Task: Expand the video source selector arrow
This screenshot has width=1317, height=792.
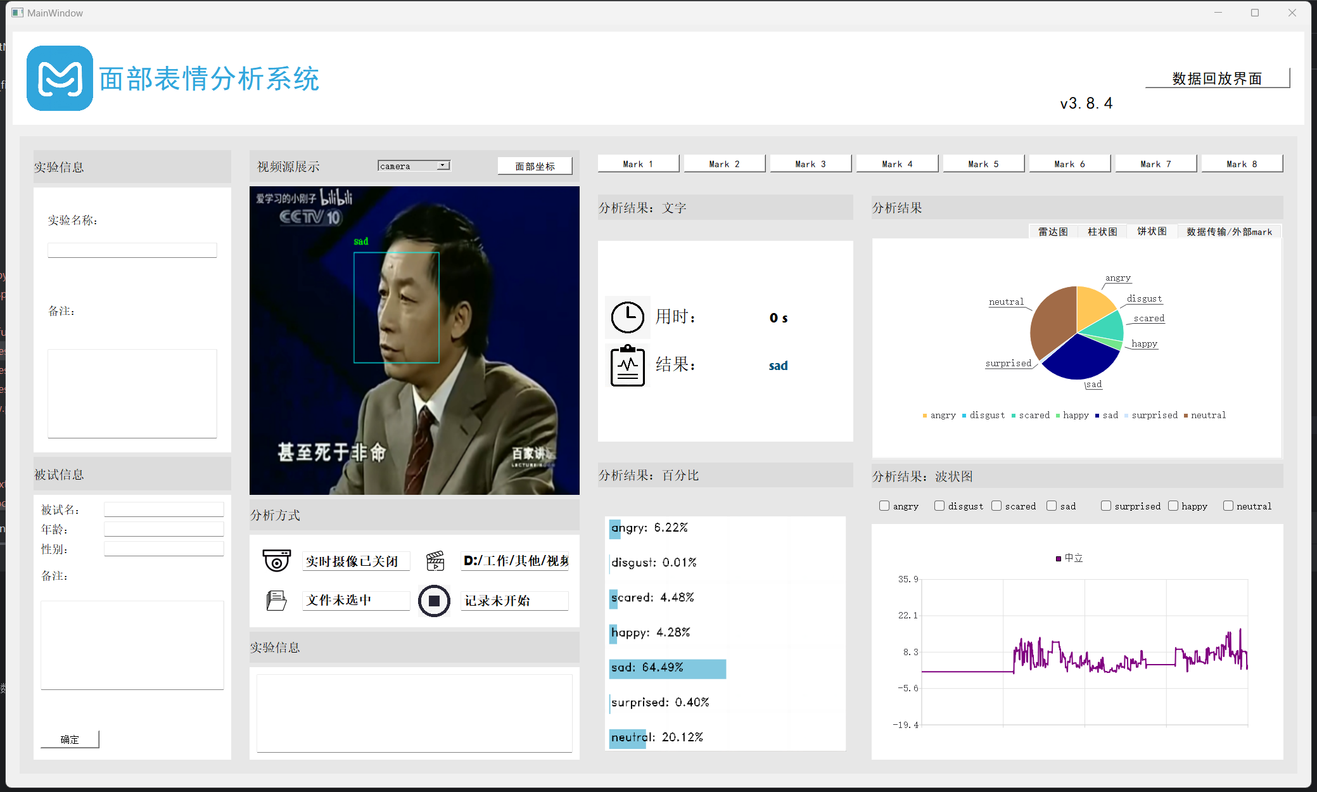Action: pyautogui.click(x=443, y=165)
